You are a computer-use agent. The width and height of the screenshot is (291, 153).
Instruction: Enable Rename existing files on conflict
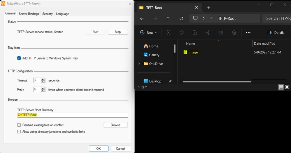19,125
